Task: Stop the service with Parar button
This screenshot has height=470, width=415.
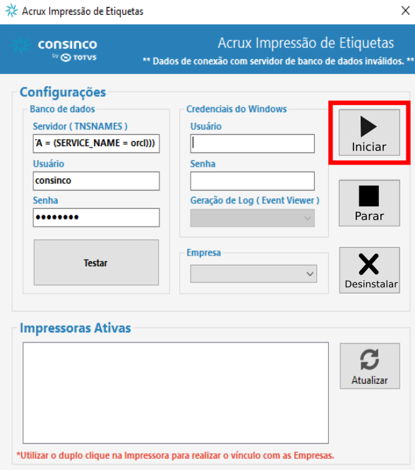Action: pyautogui.click(x=369, y=203)
